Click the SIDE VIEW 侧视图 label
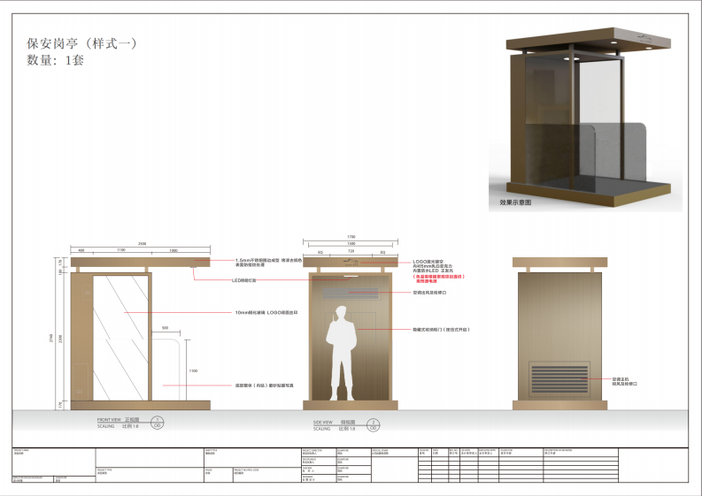This screenshot has height=496, width=702. (x=336, y=419)
